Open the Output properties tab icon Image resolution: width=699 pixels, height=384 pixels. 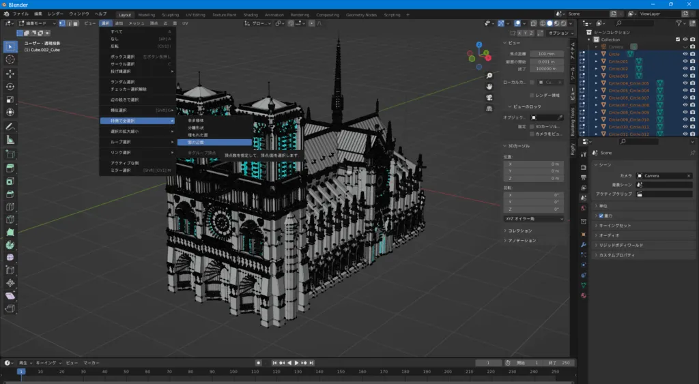point(584,177)
